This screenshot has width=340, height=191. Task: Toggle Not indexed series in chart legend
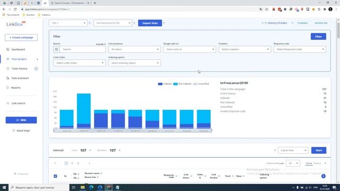point(182,84)
